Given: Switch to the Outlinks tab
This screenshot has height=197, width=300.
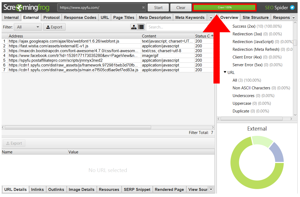Looking at the screenshot, I should click(x=56, y=190).
